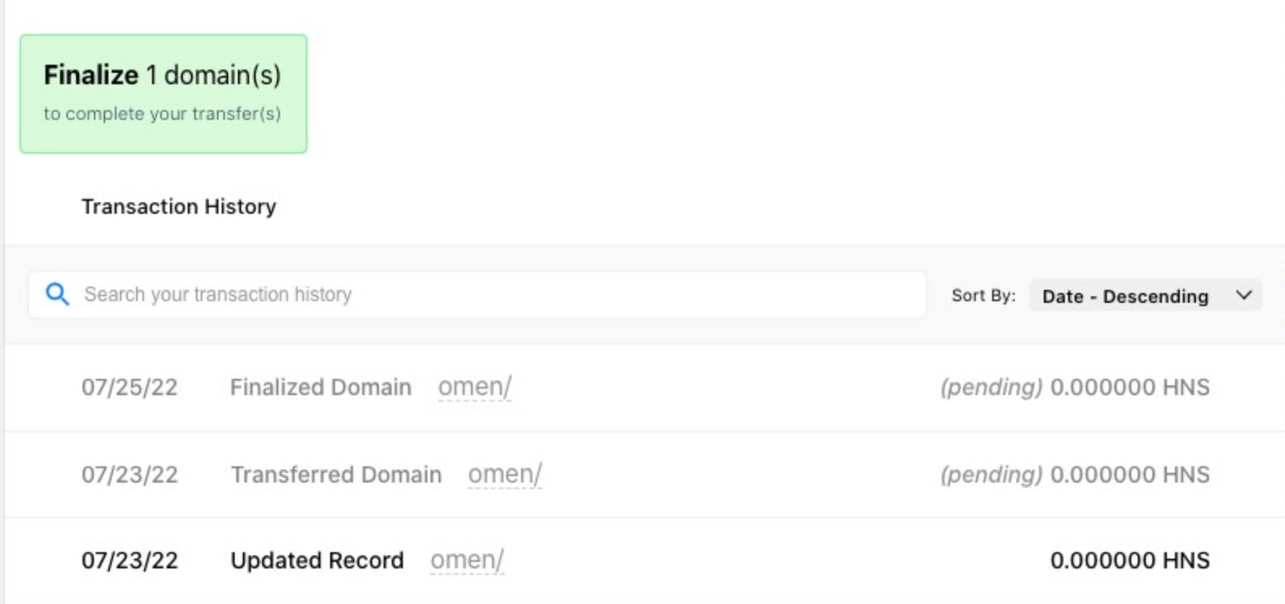
Task: Open omen/ link in Transferred Domain row
Action: [x=504, y=474]
